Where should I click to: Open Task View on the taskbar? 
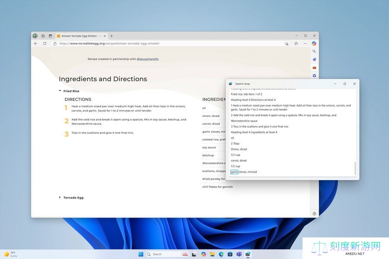click(194, 254)
